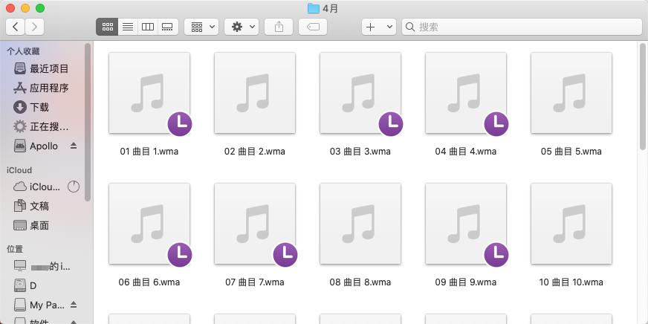Viewport: 648px width, 324px height.
Task: Eject the My Pa… drive
Action: coord(74,305)
